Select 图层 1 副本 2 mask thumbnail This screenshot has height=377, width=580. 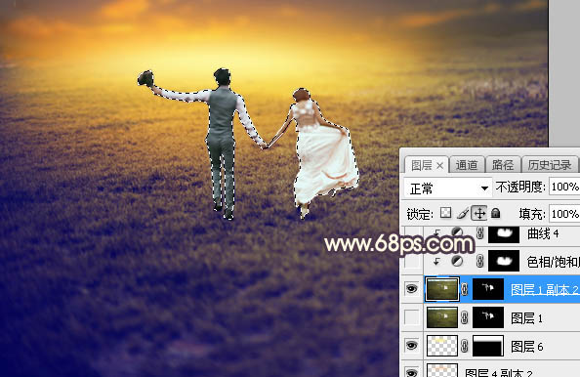click(x=488, y=289)
